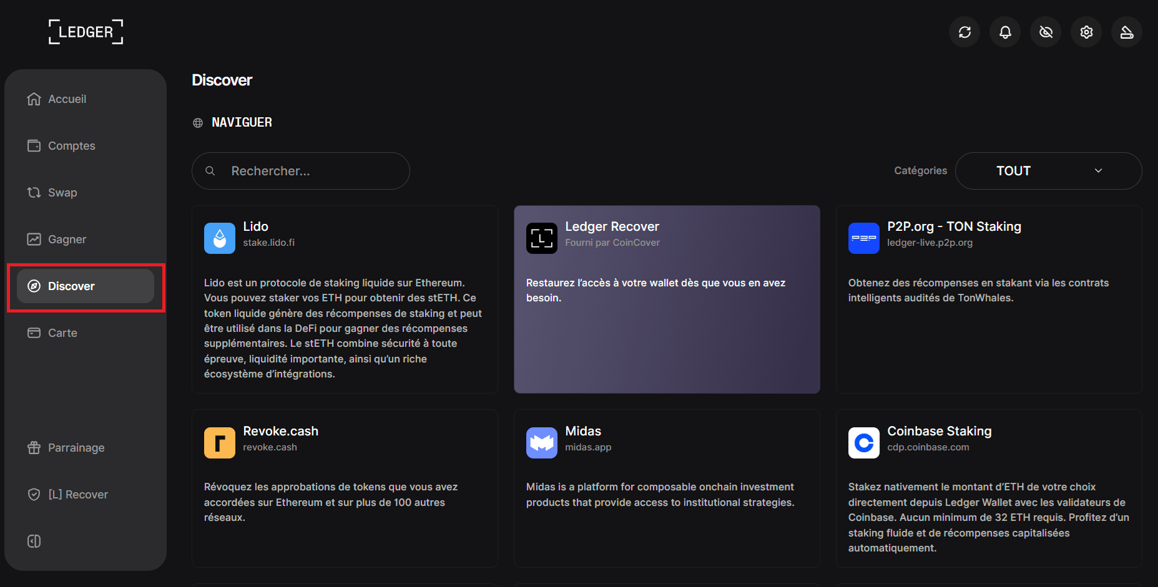Click the Ledger Recover app icon

pos(542,238)
